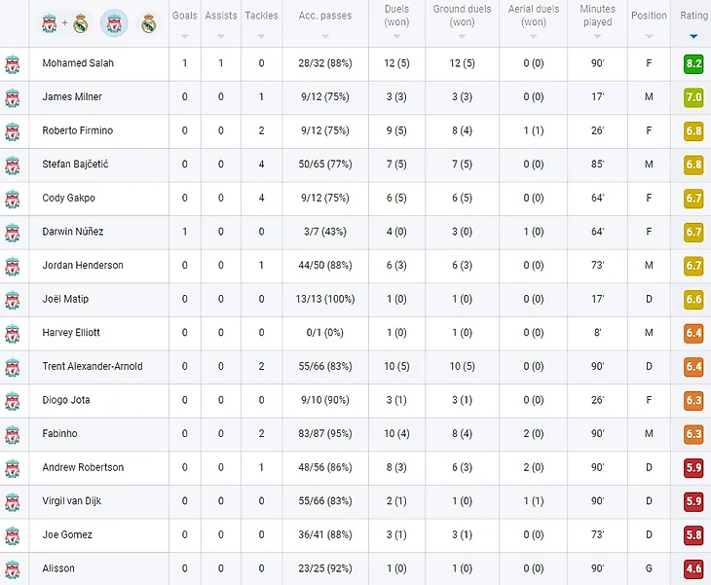Click Liverpool crest beside Stefan Bajčetić
The image size is (711, 585).
(x=13, y=165)
